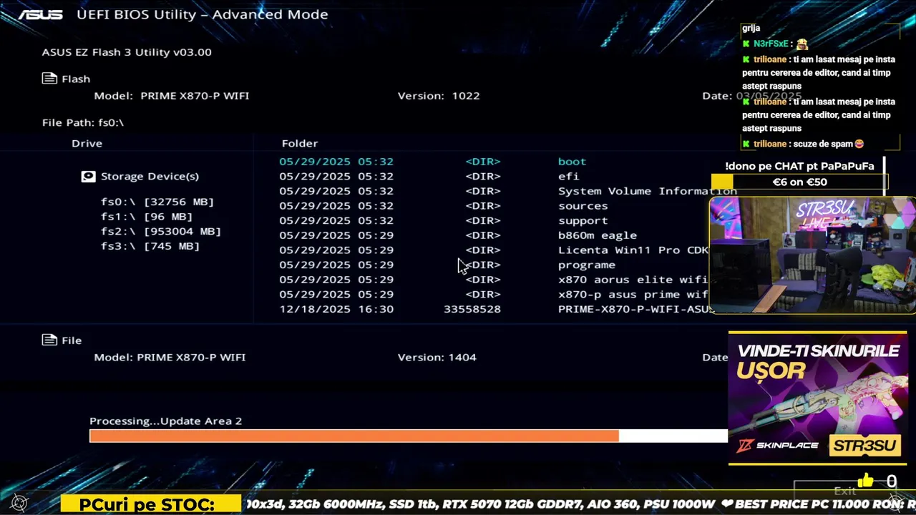This screenshot has height=515, width=916.
Task: Click the Exit button
Action: [845, 491]
